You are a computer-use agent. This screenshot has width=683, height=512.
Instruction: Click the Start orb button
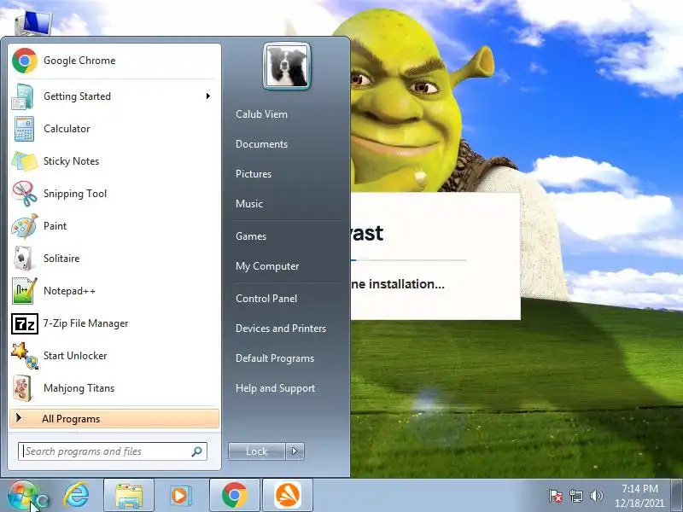click(x=23, y=496)
